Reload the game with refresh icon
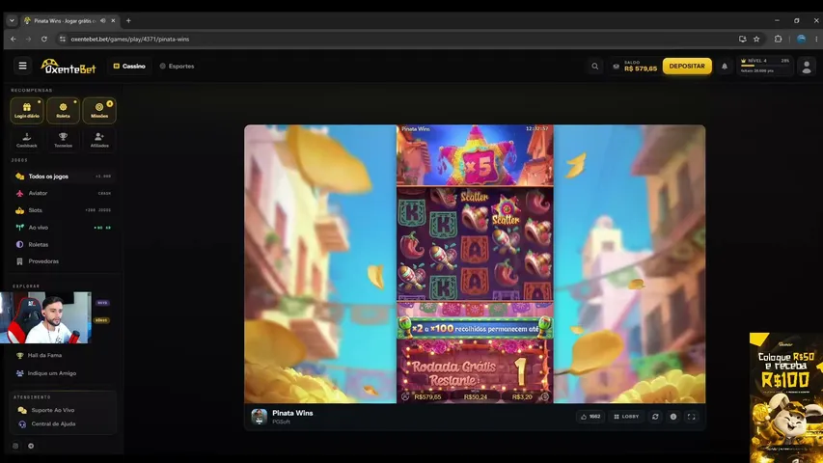 point(655,417)
